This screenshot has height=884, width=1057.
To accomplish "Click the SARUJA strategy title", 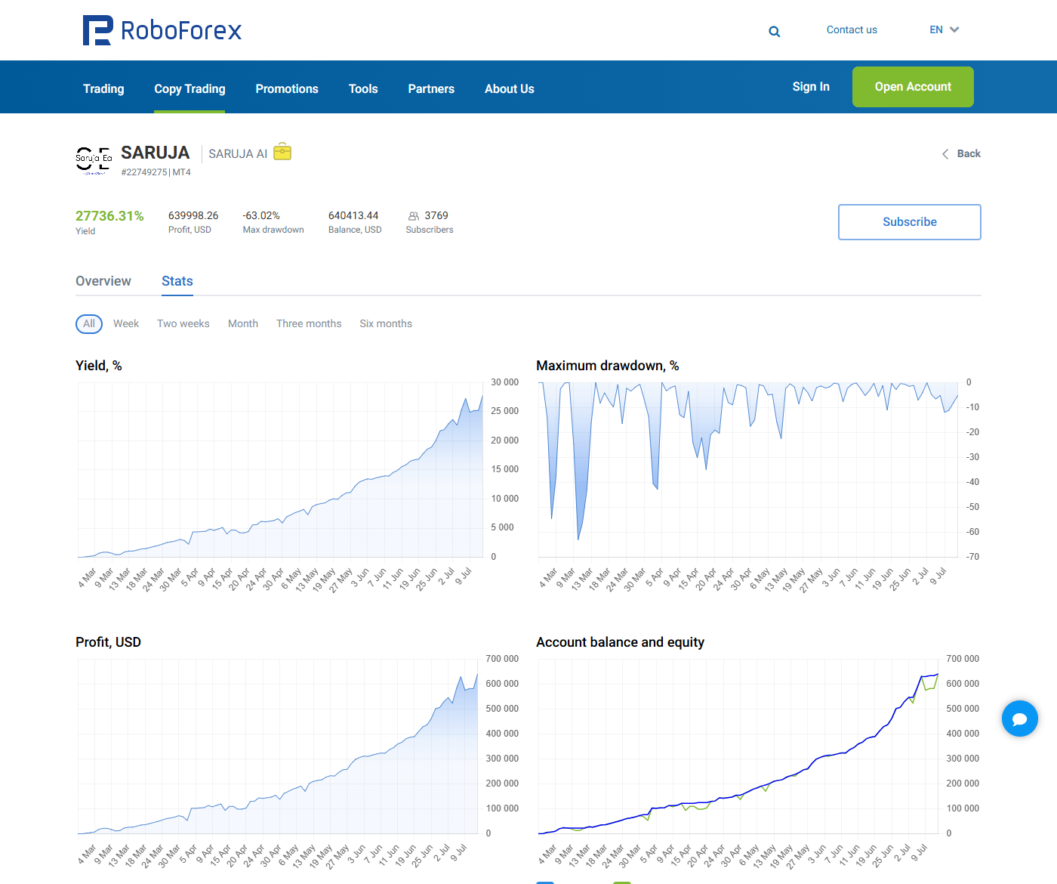I will pyautogui.click(x=156, y=153).
